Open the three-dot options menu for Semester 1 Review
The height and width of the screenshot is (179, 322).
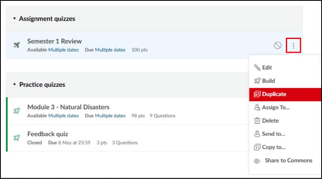293,45
